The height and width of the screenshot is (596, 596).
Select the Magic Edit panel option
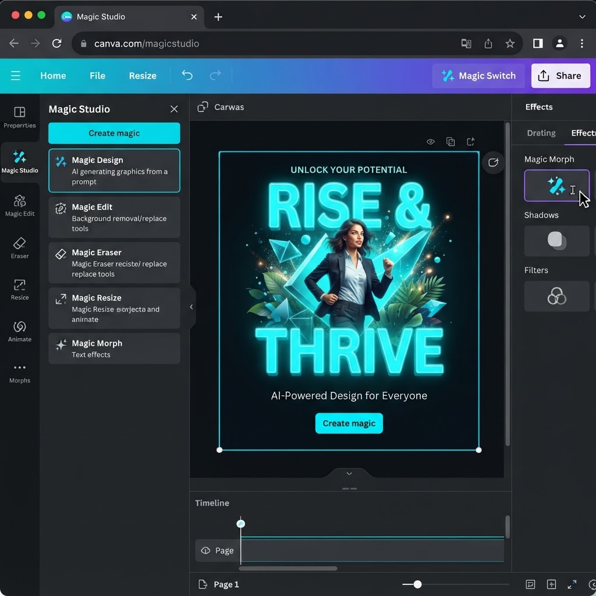point(114,218)
